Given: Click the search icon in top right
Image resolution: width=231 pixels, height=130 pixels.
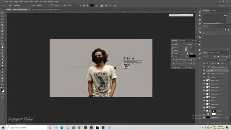Looking at the screenshot, I should click(220, 5).
